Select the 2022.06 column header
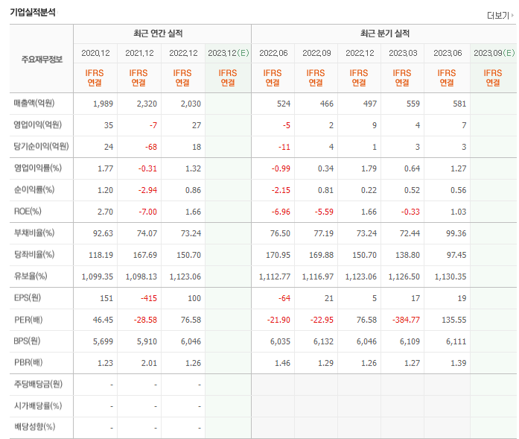Screen dimensions: 519x439 click(273, 53)
